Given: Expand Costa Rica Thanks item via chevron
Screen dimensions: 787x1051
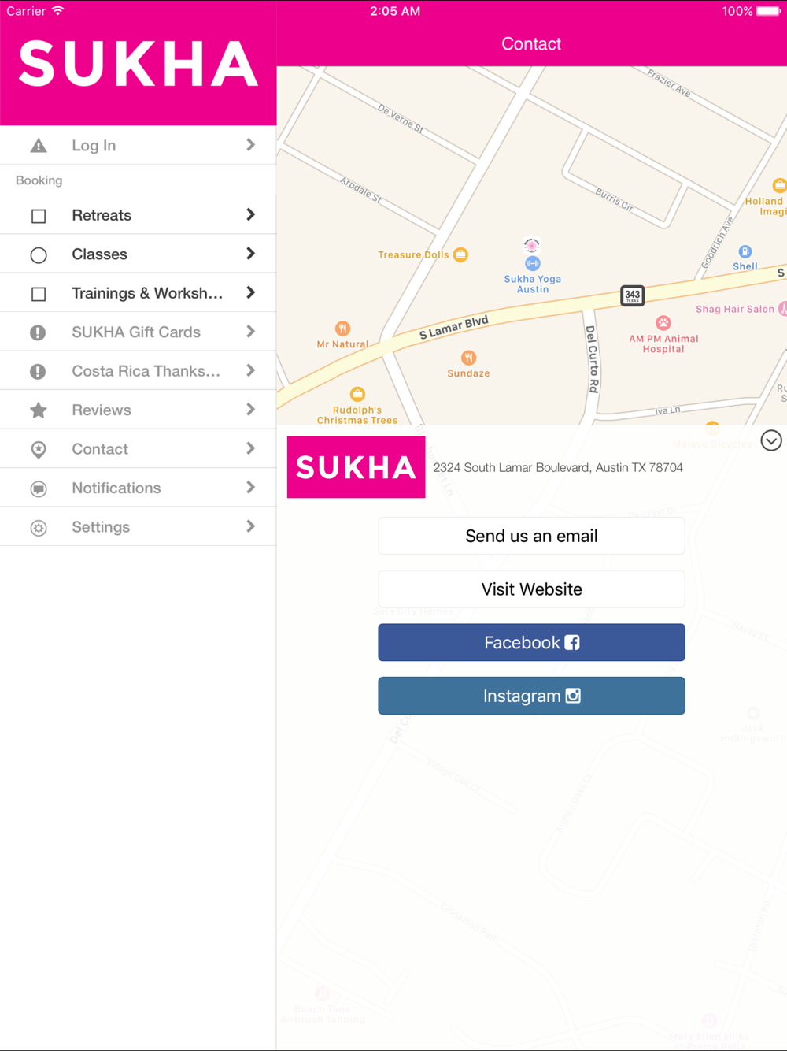Looking at the screenshot, I should click(250, 370).
